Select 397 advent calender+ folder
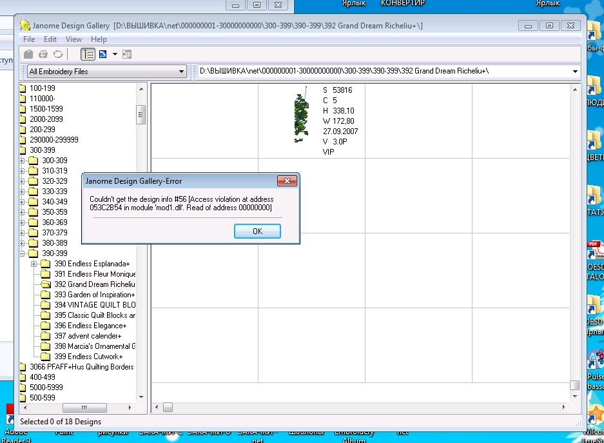Image resolution: width=604 pixels, height=443 pixels. (x=88, y=336)
